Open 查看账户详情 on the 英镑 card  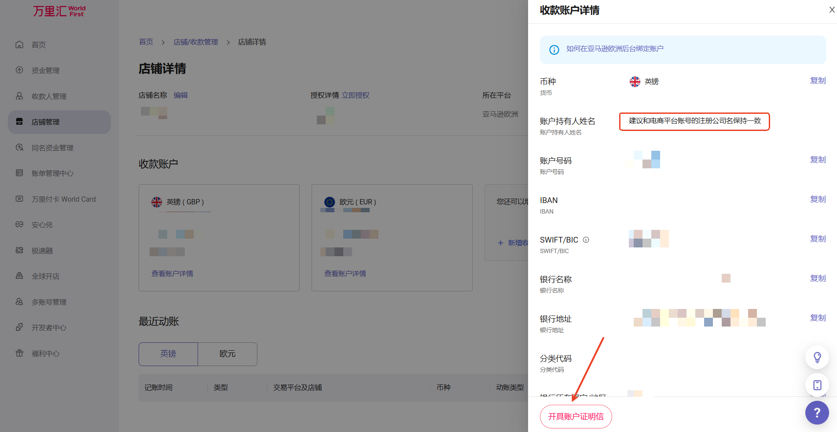tap(173, 273)
